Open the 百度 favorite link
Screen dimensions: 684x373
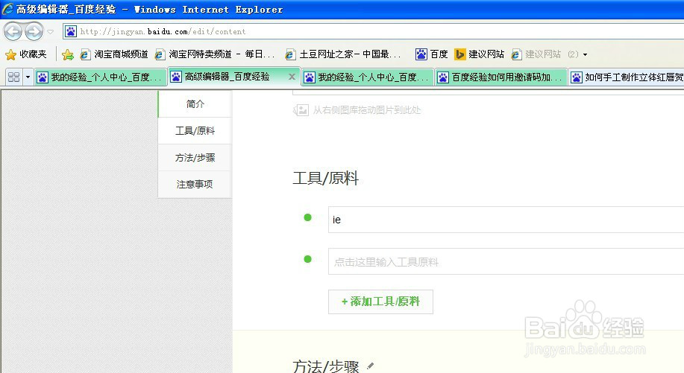pyautogui.click(x=431, y=54)
